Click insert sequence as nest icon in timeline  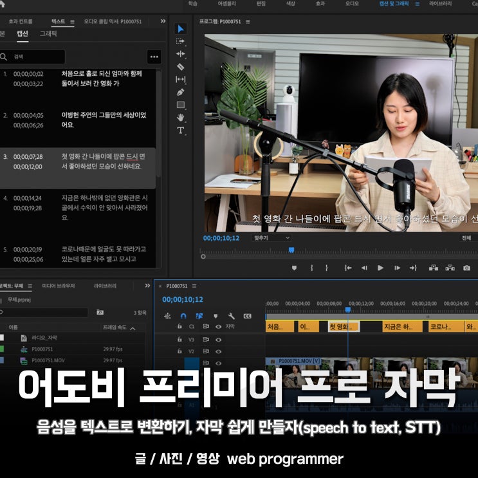[167, 316]
